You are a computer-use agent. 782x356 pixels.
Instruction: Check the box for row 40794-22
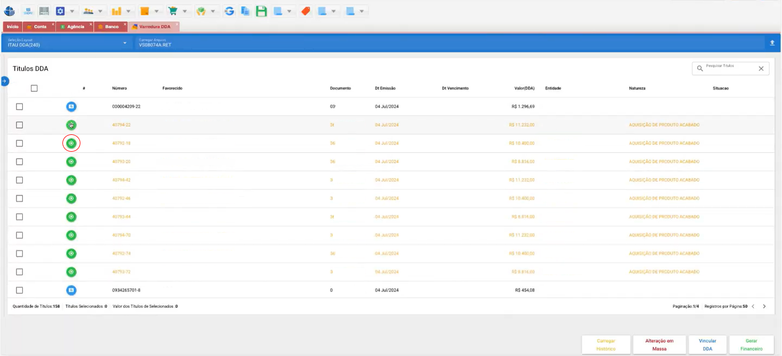click(20, 125)
